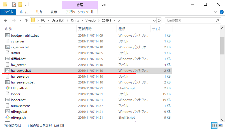225x129 pixels.
Task: Expand the chevron after Xilinx in the breadcrumb
Action: [82, 20]
